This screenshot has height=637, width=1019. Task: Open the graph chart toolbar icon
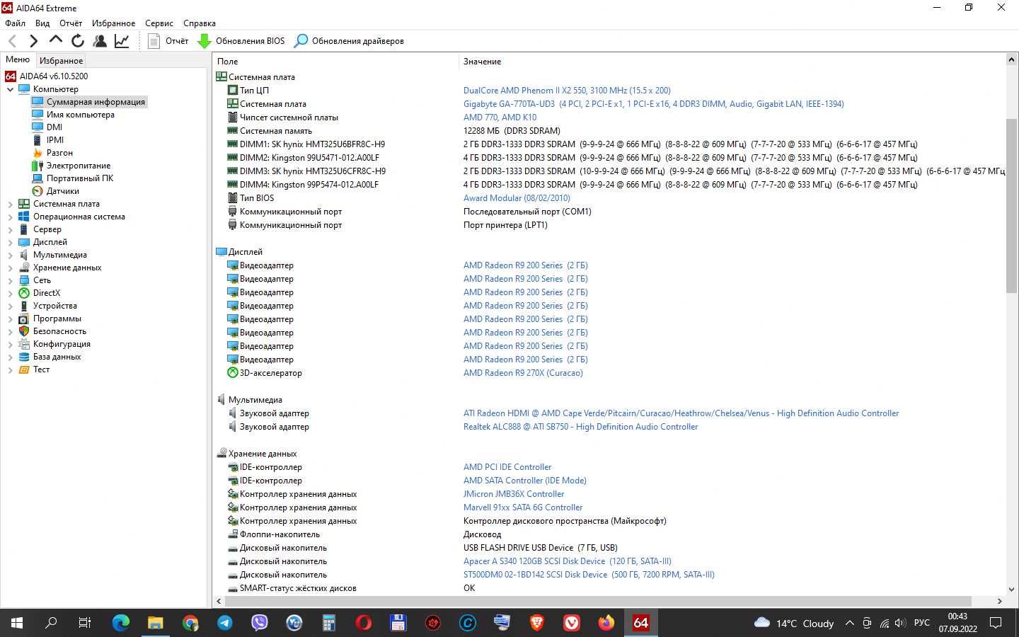click(x=122, y=41)
